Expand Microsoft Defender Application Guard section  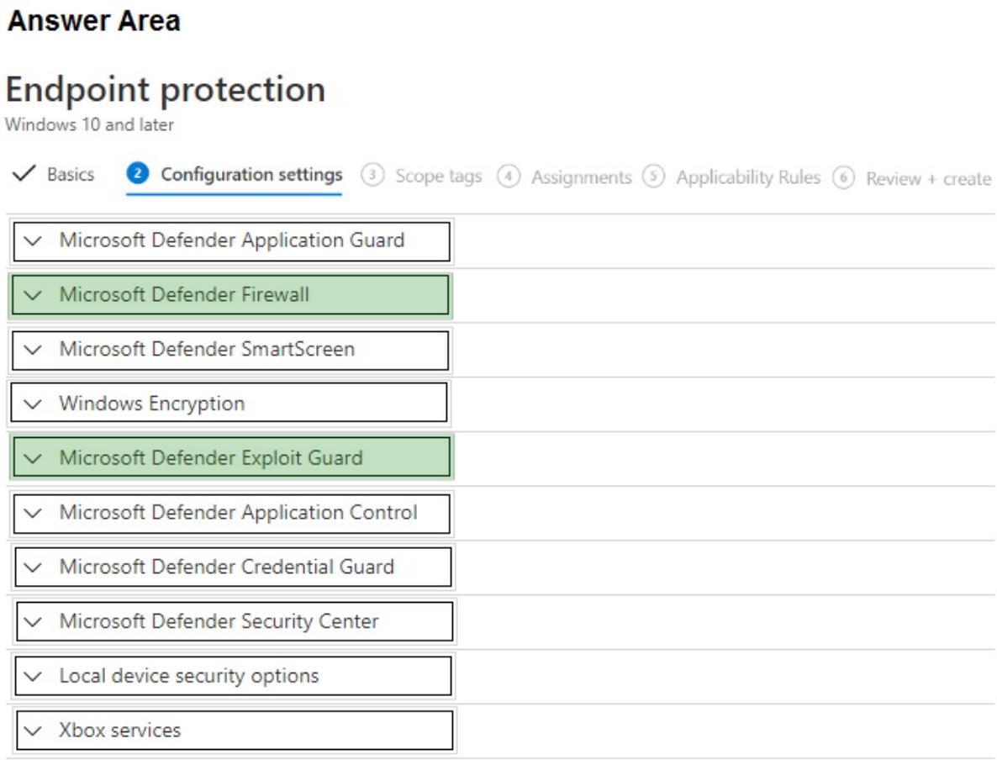[x=231, y=240]
